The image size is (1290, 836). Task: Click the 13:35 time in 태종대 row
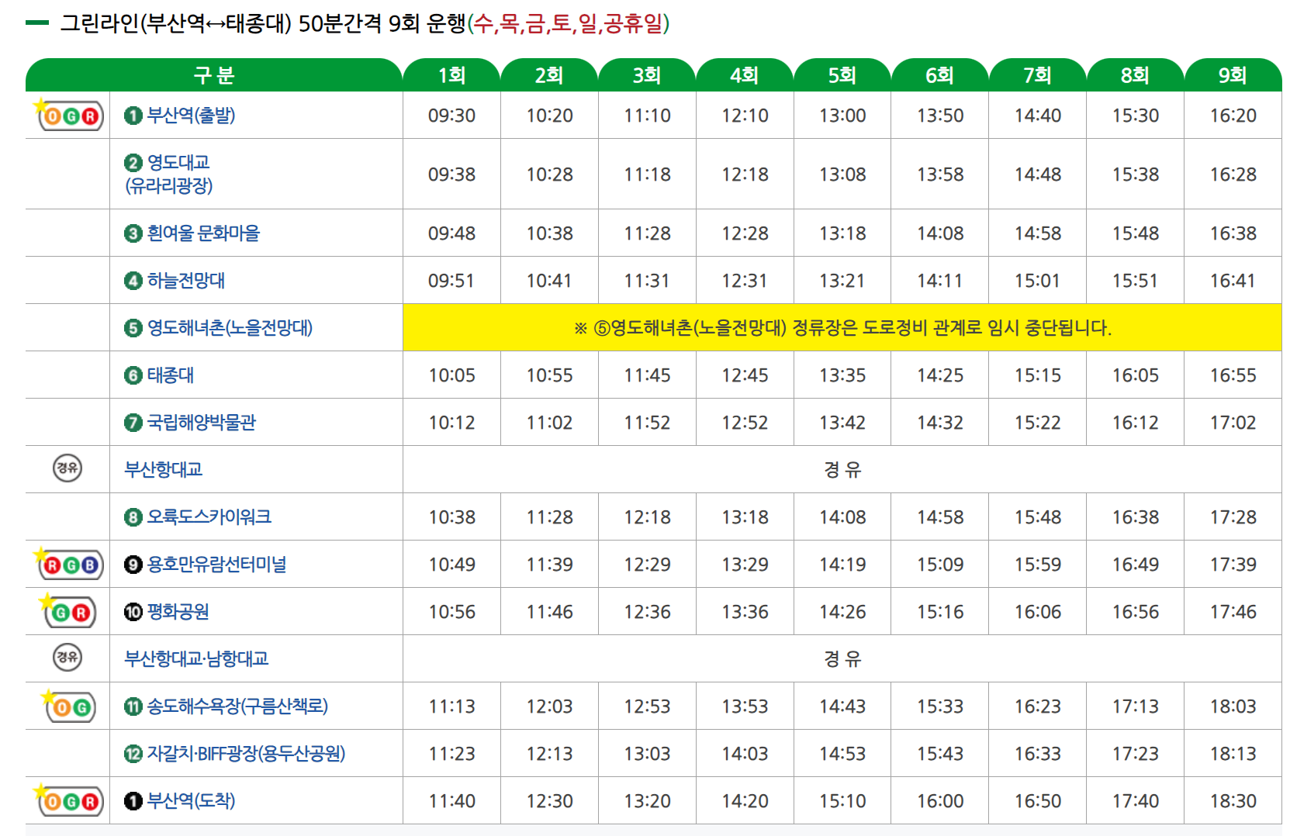click(x=842, y=375)
